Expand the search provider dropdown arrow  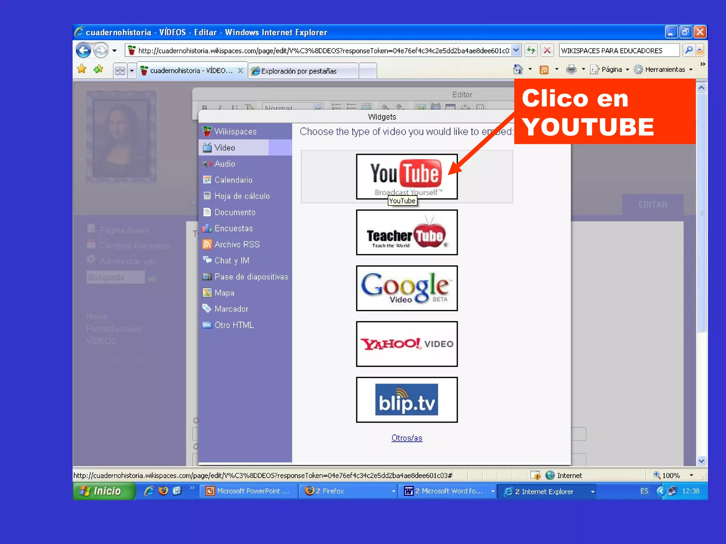point(700,50)
